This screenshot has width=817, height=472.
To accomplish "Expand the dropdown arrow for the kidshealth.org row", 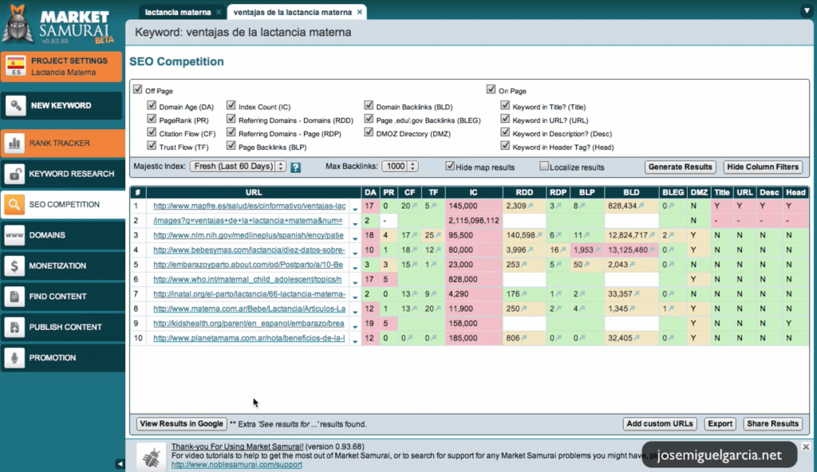I will (355, 325).
